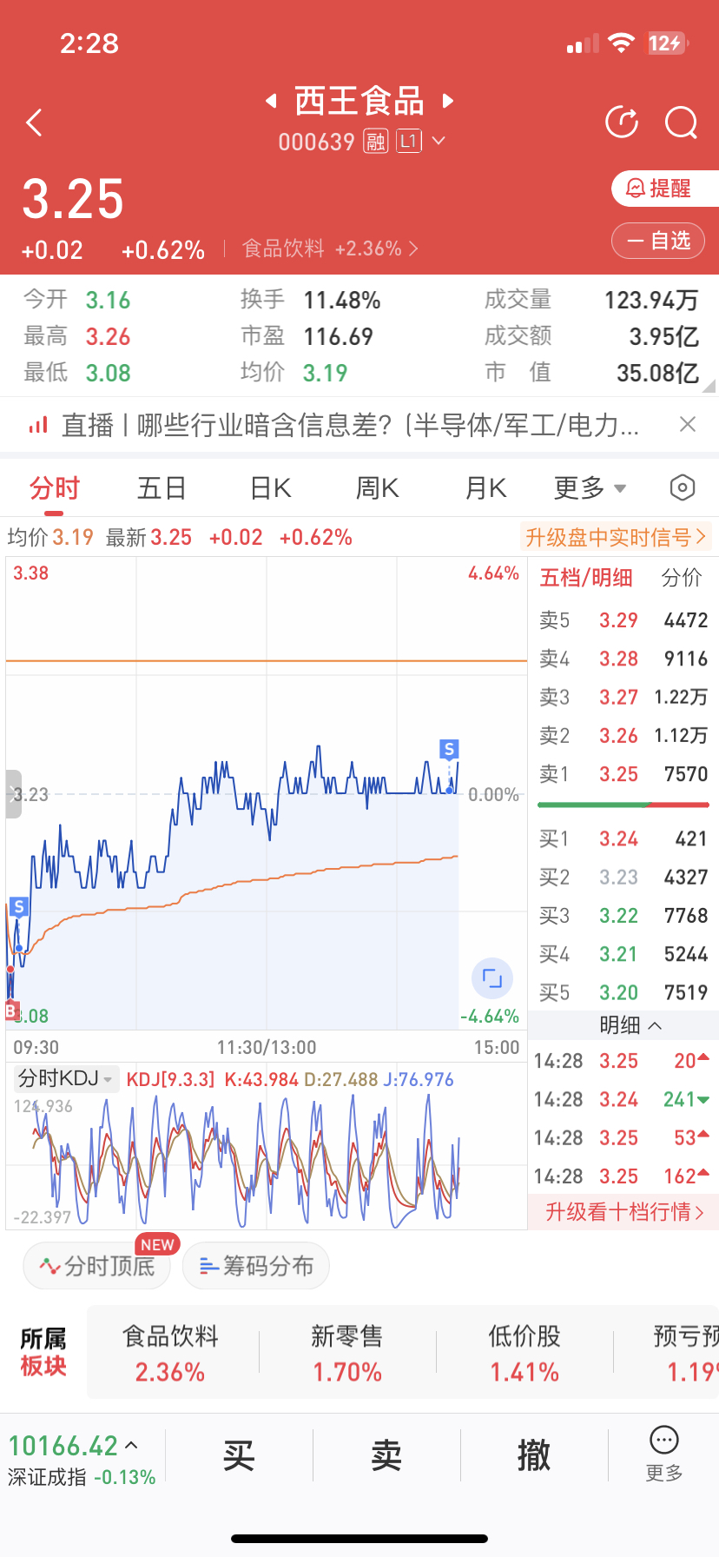Open 新零售 1.70% sector card
Image resolution: width=719 pixels, height=1557 pixels.
click(x=347, y=1353)
